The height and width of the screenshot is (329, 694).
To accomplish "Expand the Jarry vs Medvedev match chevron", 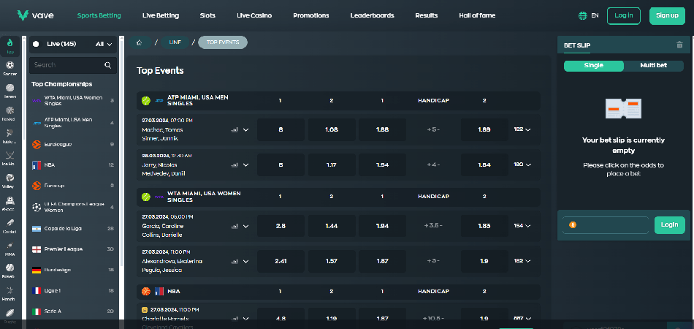I will pos(245,165).
